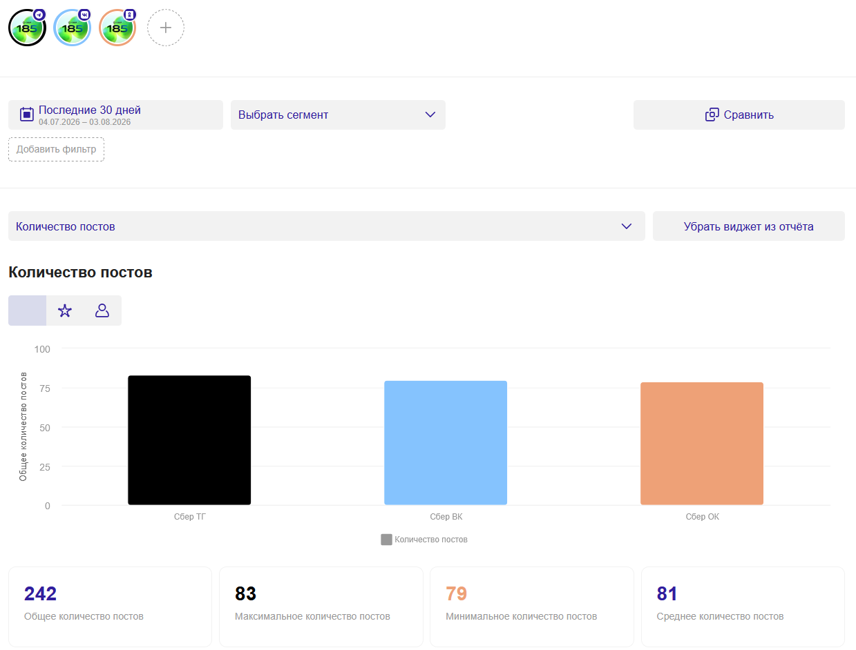Image resolution: width=856 pixels, height=650 pixels.
Task: Expand the Выбрать сегмент dropdown
Action: click(338, 115)
